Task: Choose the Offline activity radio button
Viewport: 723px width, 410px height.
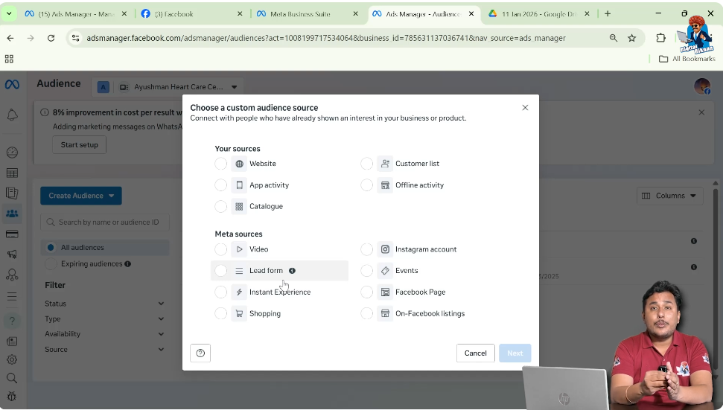Action: click(x=366, y=185)
